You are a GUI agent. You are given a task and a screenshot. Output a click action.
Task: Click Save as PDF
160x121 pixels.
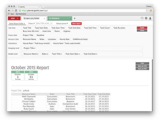click(142, 69)
